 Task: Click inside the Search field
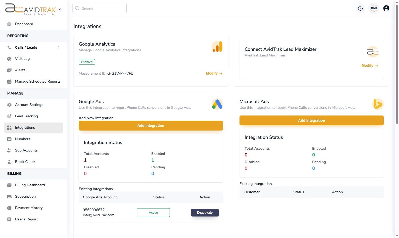tap(99, 8)
